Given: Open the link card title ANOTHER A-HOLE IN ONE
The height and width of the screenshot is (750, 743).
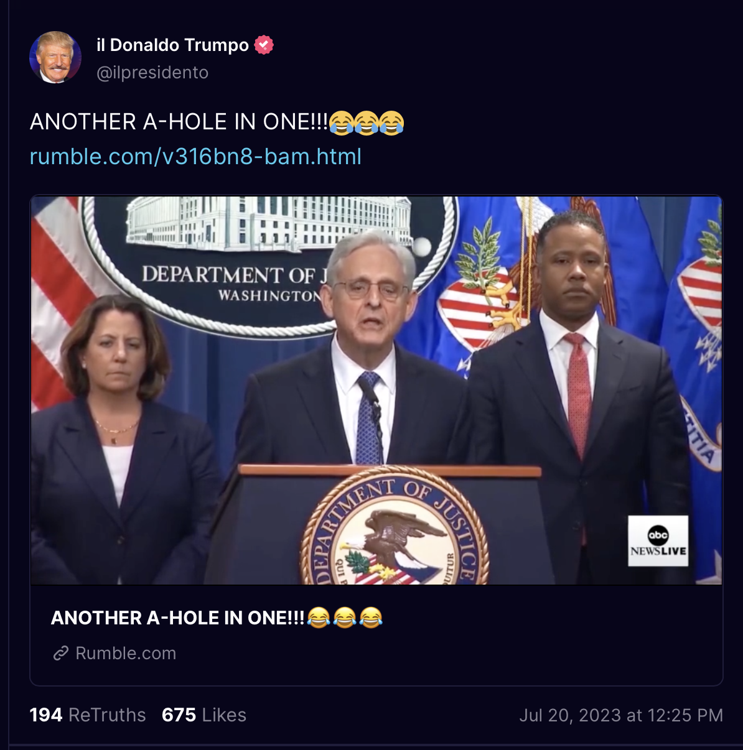Looking at the screenshot, I should click(178, 618).
